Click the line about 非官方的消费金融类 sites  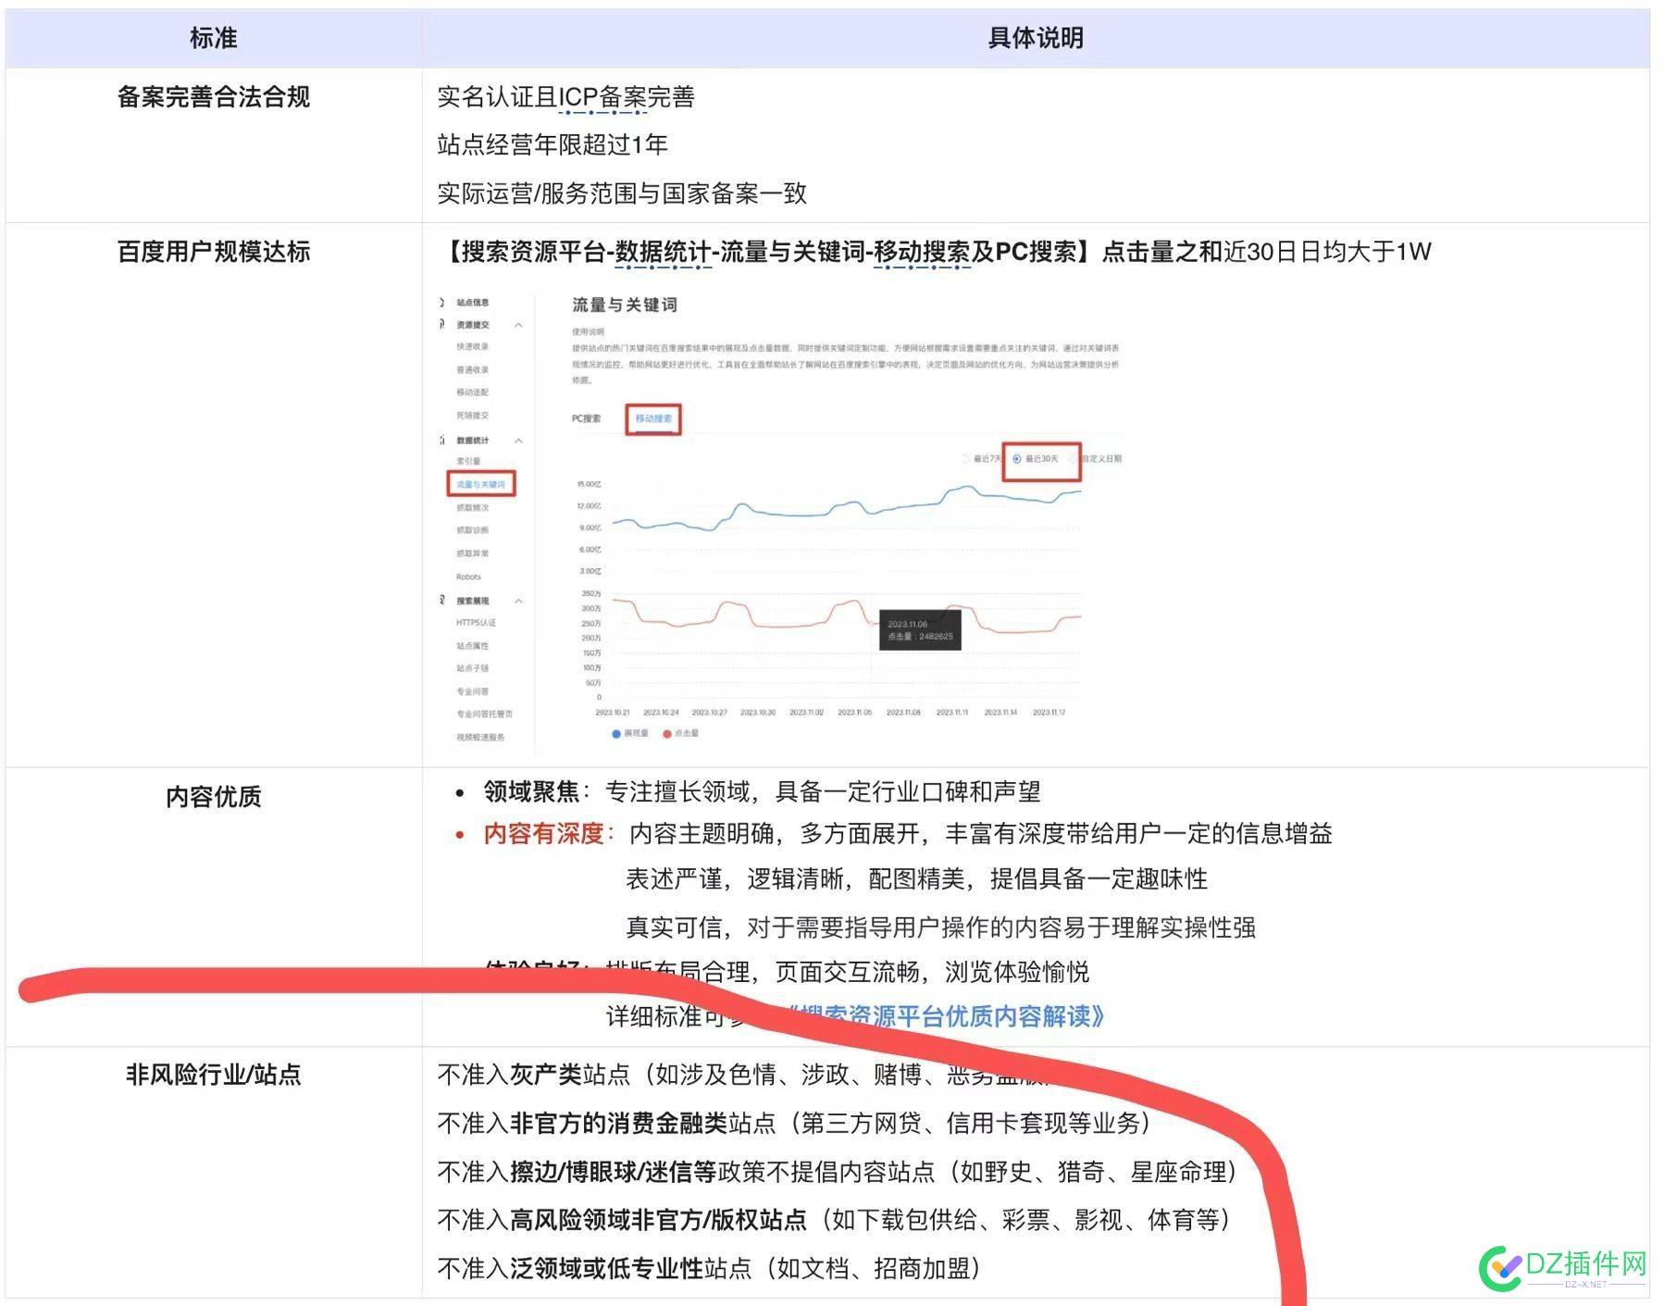pyautogui.click(x=794, y=1124)
